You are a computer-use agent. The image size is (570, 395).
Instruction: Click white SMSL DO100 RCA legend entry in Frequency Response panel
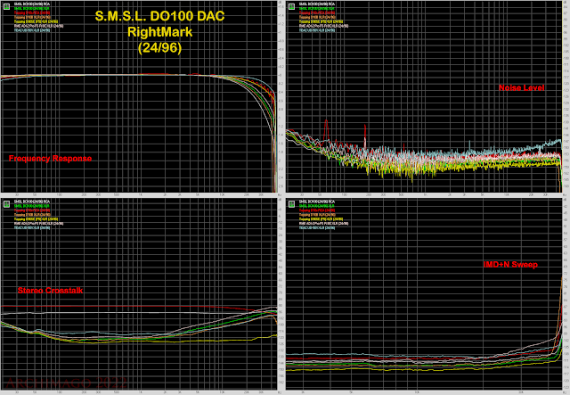tap(32, 4)
